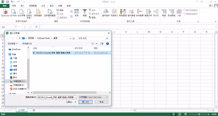Click the zoom slider in status bar
Image resolution: width=218 pixels, height=116 pixels.
(199, 114)
